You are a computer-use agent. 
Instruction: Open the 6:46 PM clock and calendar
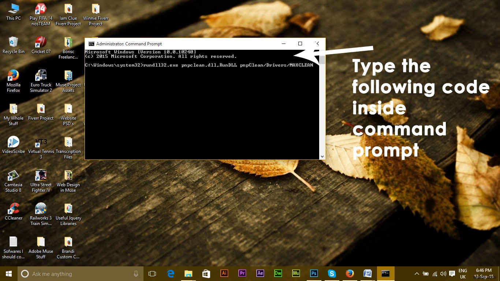[x=484, y=274]
